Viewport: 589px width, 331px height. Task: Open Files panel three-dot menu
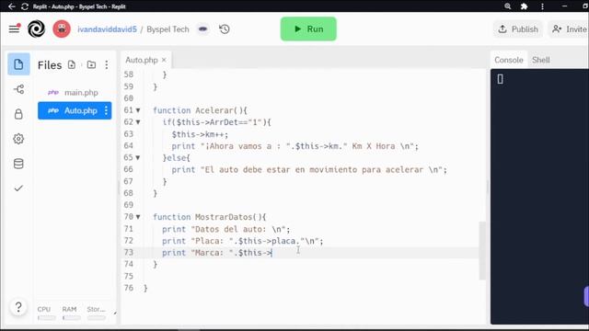107,64
